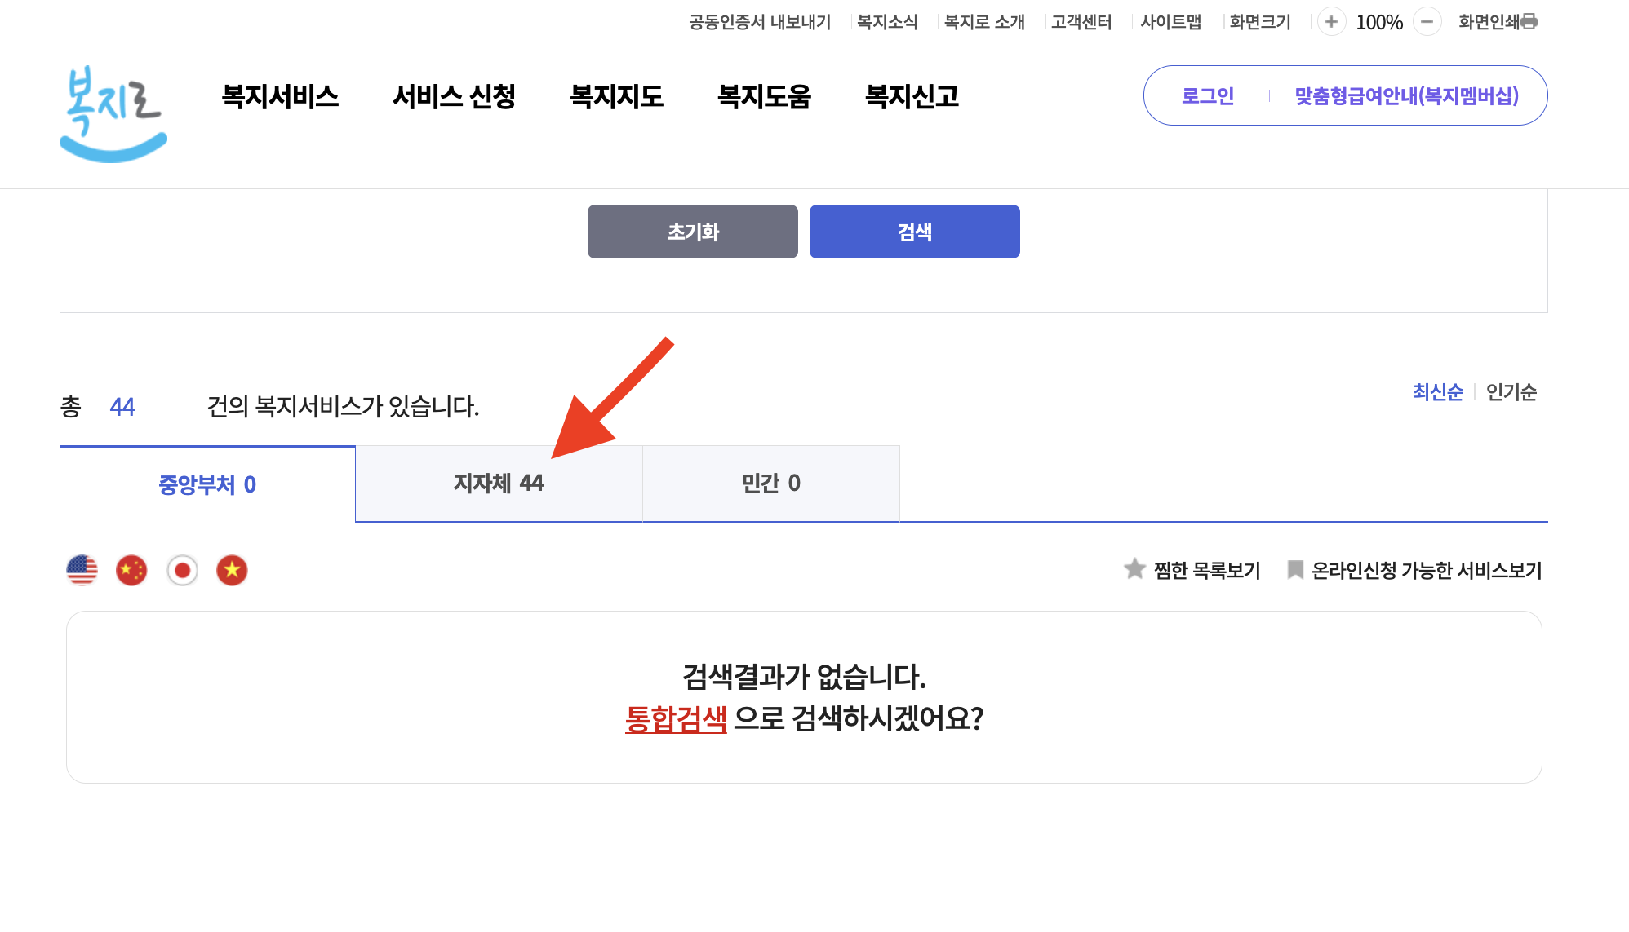Choose the Vietnamese flag language icon

pos(232,570)
